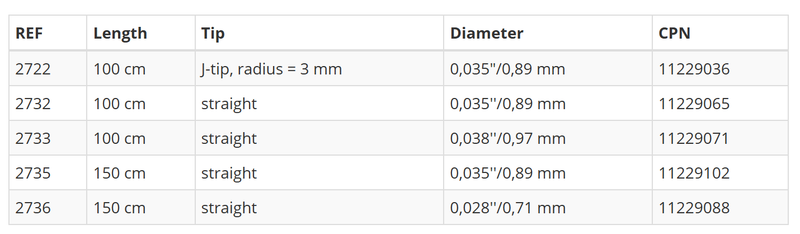Click CPN value 11229065

click(x=694, y=104)
